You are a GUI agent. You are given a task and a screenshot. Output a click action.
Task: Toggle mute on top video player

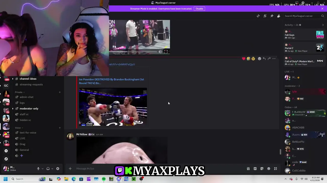pos(160,52)
